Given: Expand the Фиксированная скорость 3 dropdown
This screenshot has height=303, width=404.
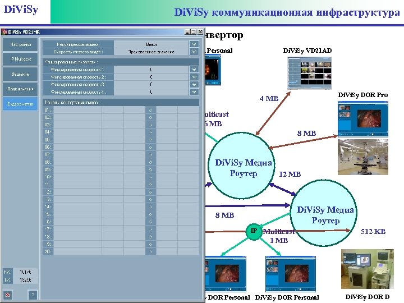Looking at the screenshot, I should (x=194, y=84).
